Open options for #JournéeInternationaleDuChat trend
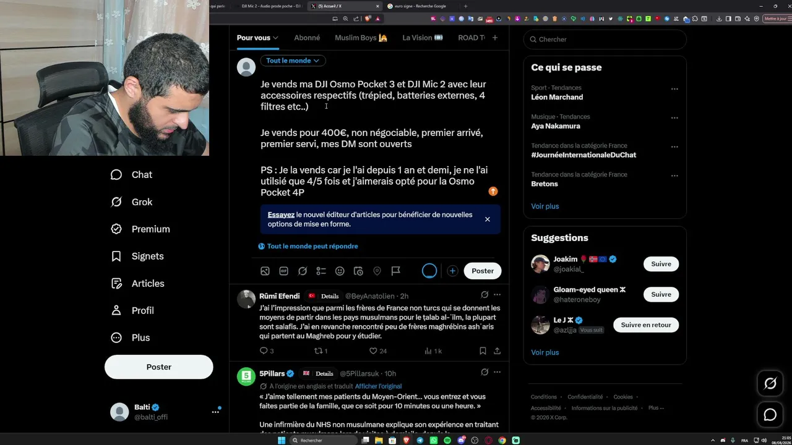This screenshot has height=445, width=792. tap(674, 147)
